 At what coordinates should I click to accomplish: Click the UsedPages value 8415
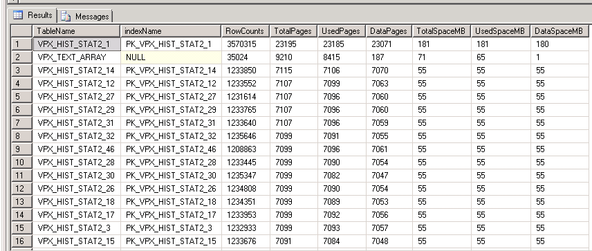click(342, 57)
